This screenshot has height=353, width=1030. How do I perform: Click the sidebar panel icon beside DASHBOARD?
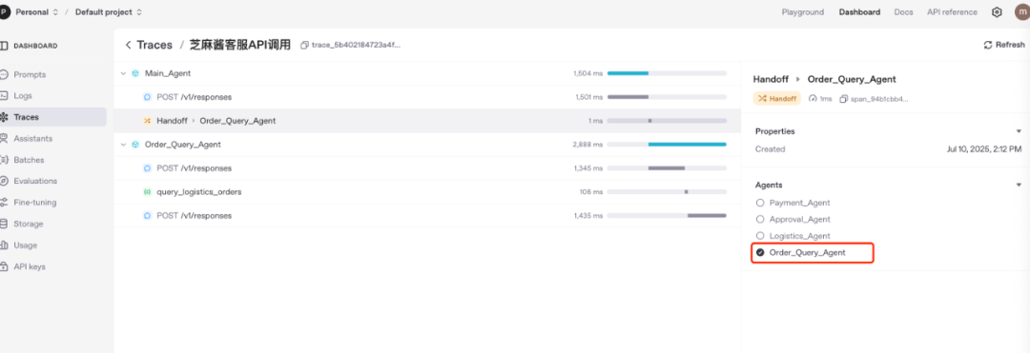(4, 46)
